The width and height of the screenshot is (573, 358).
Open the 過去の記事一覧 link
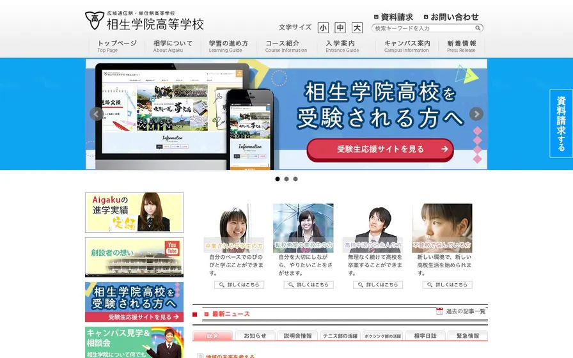[466, 311]
